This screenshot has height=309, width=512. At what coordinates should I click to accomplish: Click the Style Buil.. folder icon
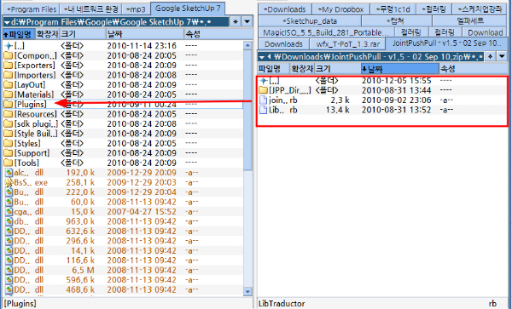[x=9, y=134]
